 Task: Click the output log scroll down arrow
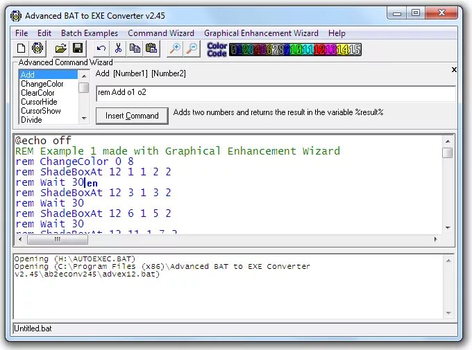click(x=448, y=313)
